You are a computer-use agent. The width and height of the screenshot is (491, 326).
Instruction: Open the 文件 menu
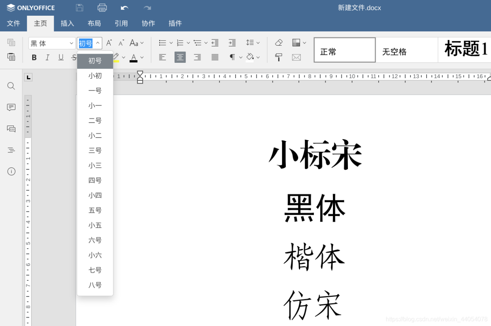13,23
